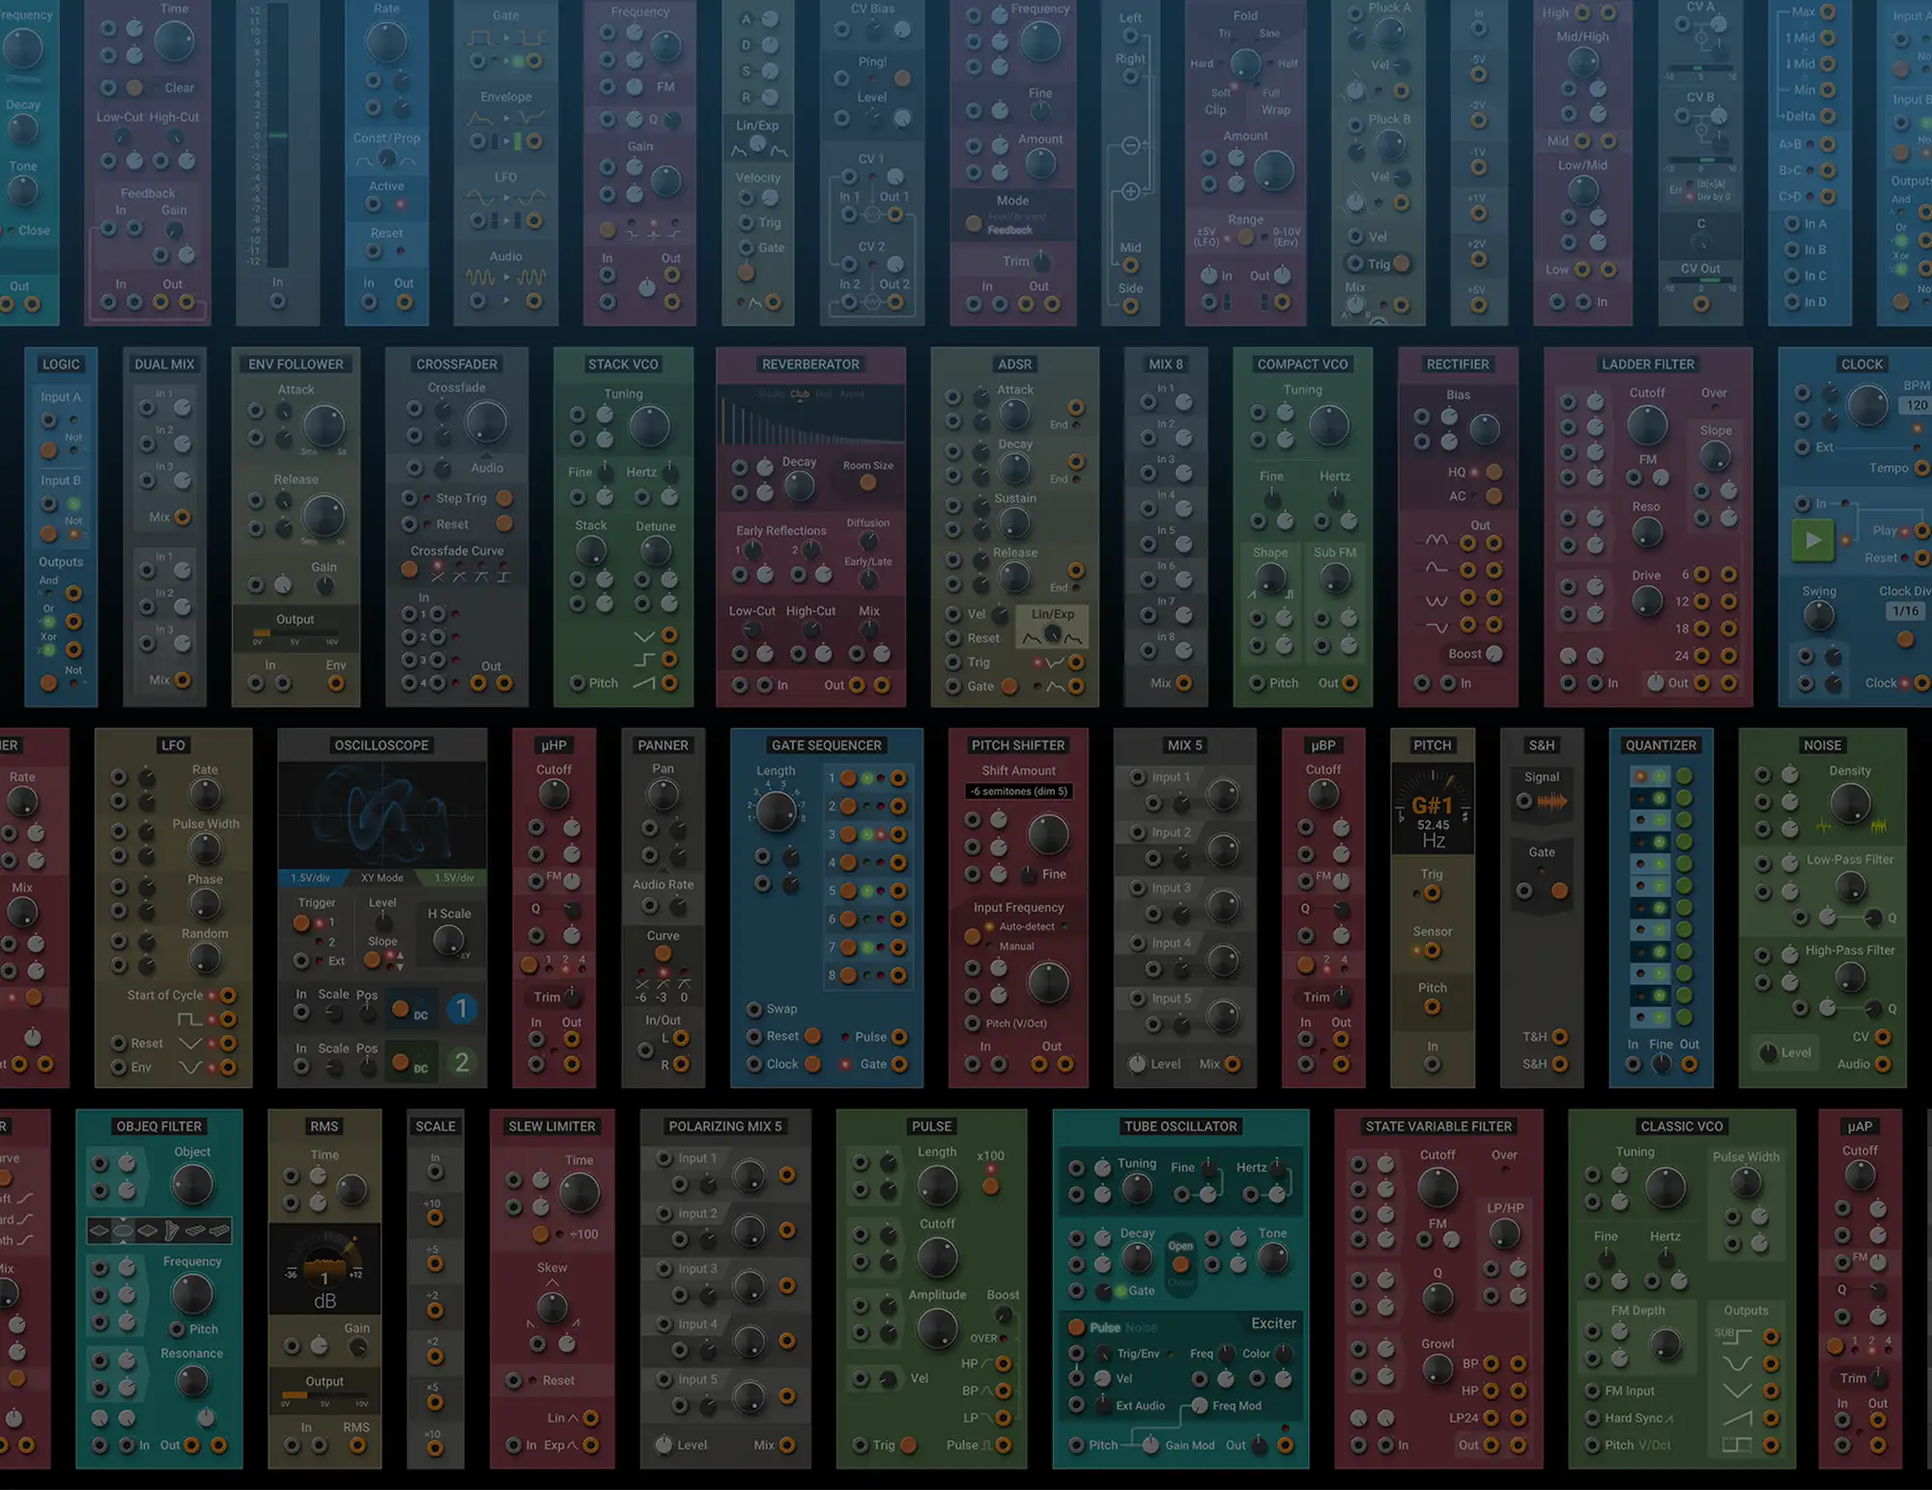The image size is (1932, 1490).
Task: Select the Studio reverb type tab
Action: pos(771,394)
